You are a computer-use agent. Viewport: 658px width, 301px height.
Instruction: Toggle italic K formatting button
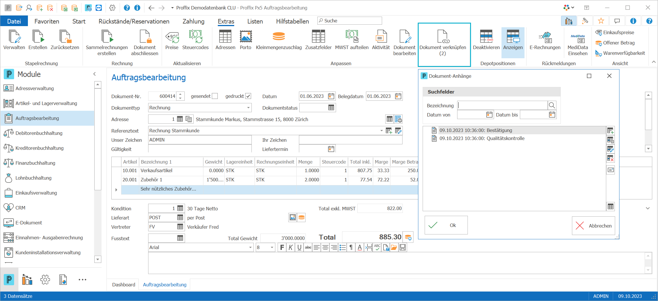point(291,247)
